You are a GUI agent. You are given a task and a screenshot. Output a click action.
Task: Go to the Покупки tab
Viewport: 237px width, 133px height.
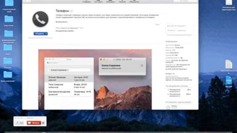pos(122,1)
